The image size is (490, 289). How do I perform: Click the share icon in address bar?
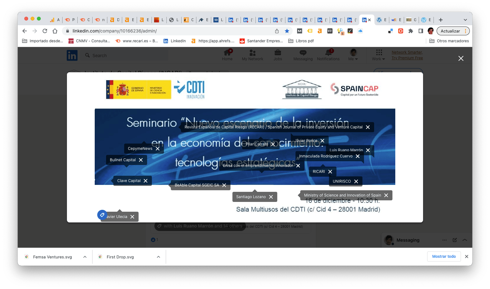277,31
